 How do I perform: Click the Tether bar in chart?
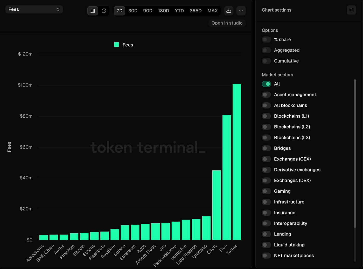pos(237,162)
